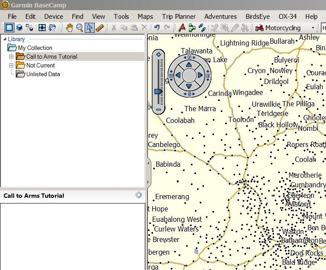Expand Call to Arms Tutorial folder
The height and width of the screenshot is (270, 326).
point(11,56)
